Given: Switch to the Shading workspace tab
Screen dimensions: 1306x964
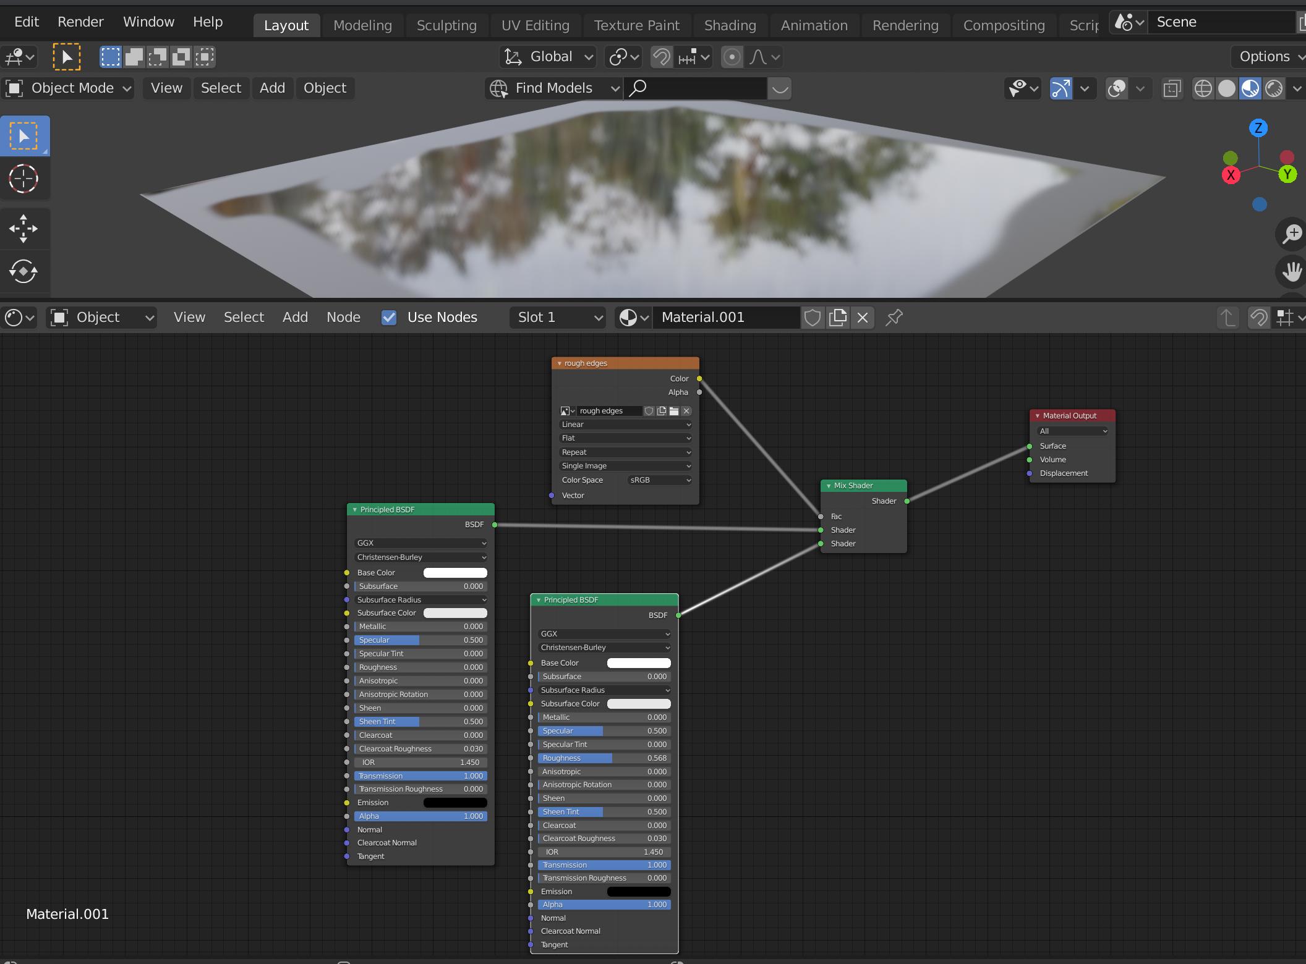Looking at the screenshot, I should point(730,25).
